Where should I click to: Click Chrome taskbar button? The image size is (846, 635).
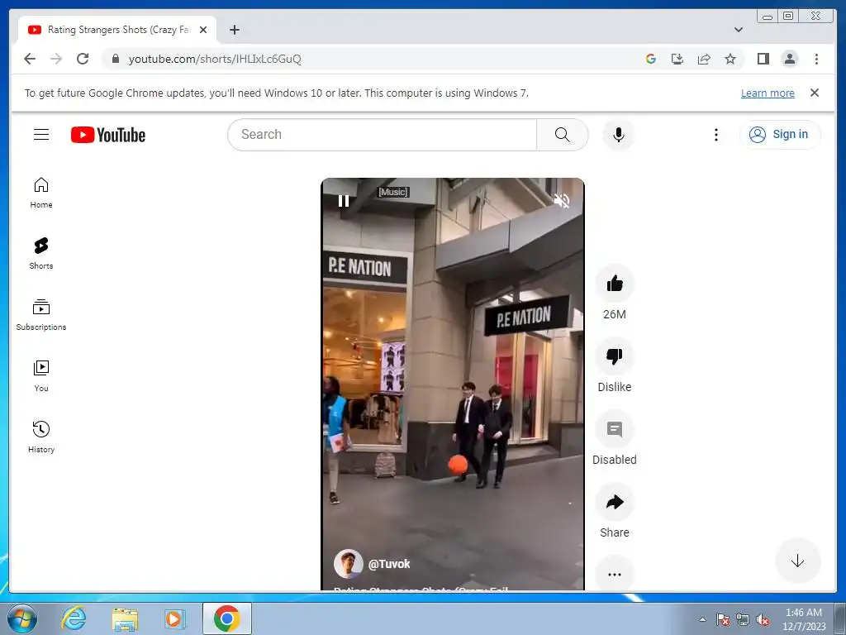227,618
